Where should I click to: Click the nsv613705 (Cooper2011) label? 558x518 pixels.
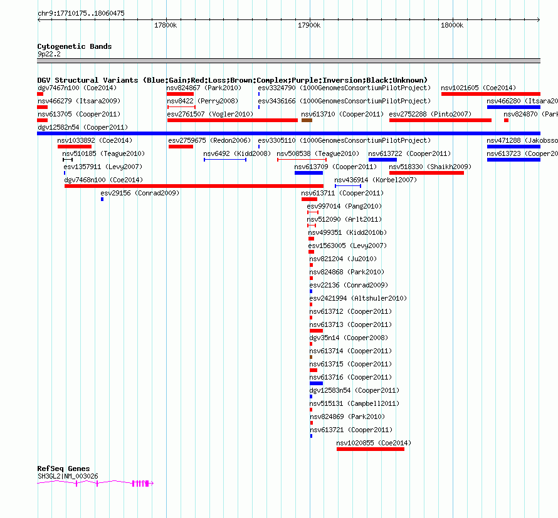pos(79,114)
